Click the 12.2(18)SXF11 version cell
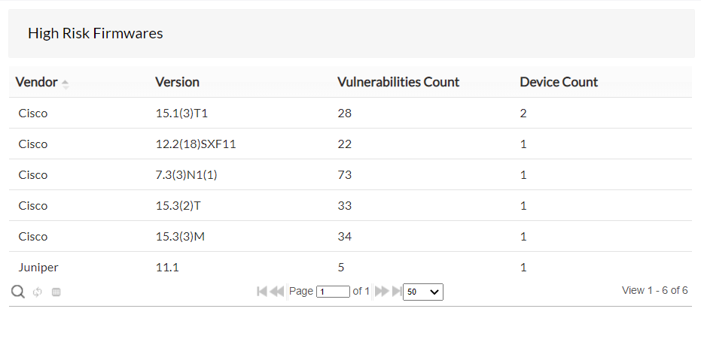This screenshot has height=345, width=701. tap(195, 144)
